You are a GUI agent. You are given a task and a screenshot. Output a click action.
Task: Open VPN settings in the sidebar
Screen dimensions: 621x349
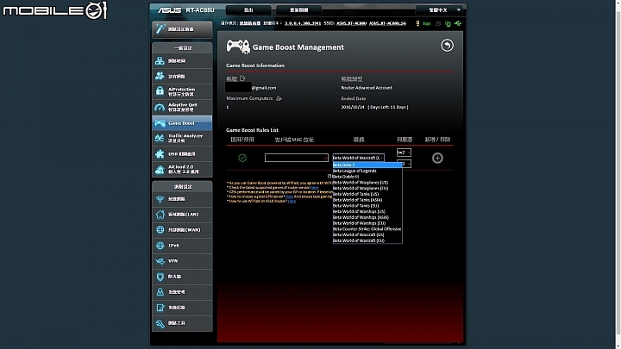pos(182,261)
